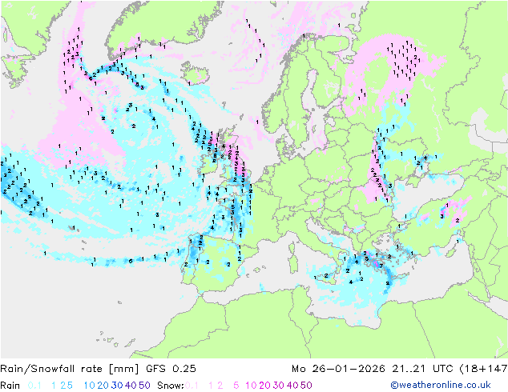Select the Rain legend 40 value
Viewport: 508px width, 392px height.
[131, 386]
